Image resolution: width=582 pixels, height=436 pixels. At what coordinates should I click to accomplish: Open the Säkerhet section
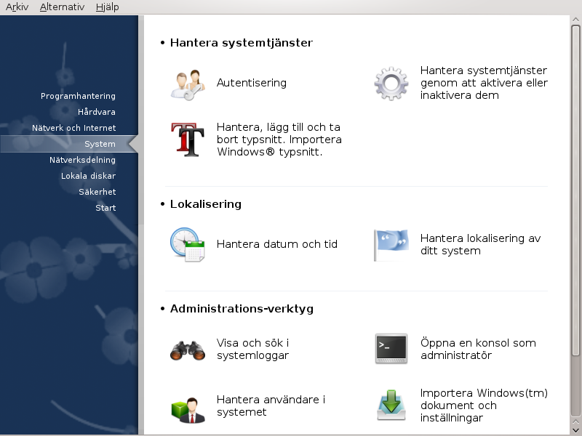click(97, 192)
